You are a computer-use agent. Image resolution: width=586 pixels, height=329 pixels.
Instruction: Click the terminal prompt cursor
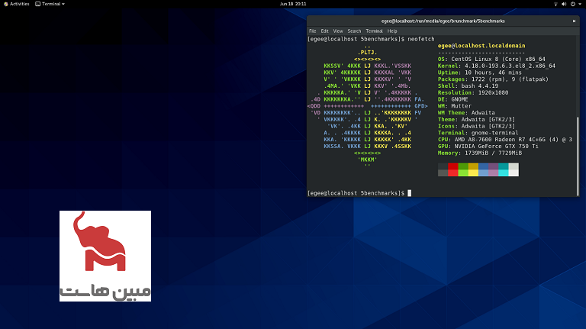(x=409, y=193)
